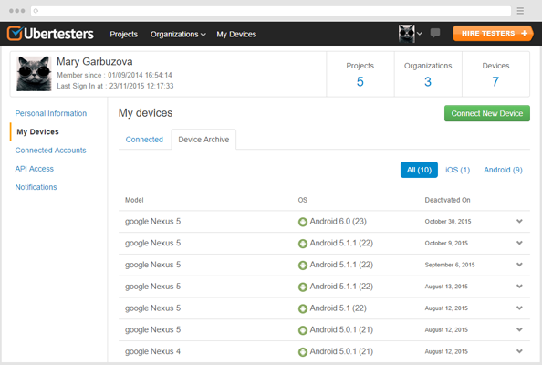Select the Device Archive tab

point(203,140)
